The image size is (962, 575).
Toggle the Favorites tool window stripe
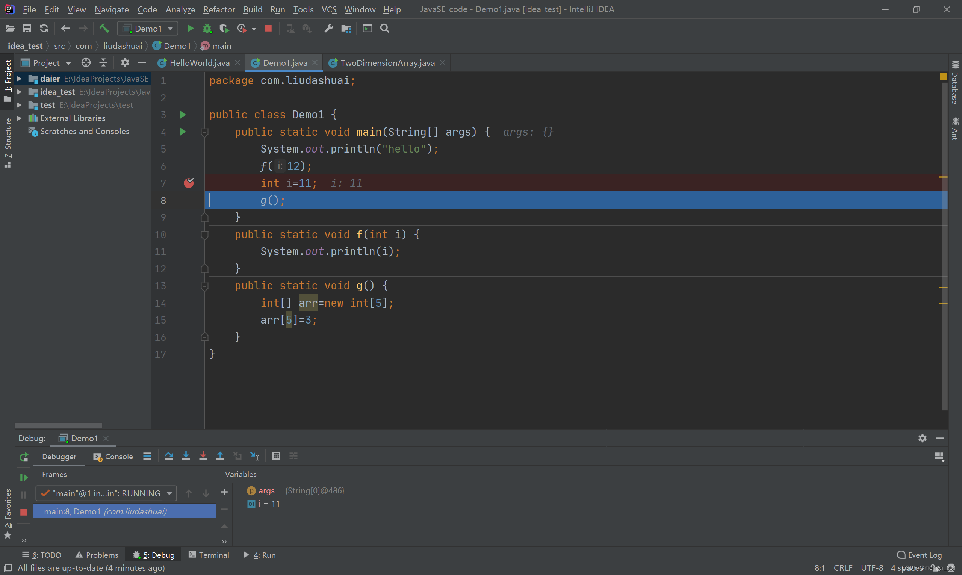[x=8, y=514]
